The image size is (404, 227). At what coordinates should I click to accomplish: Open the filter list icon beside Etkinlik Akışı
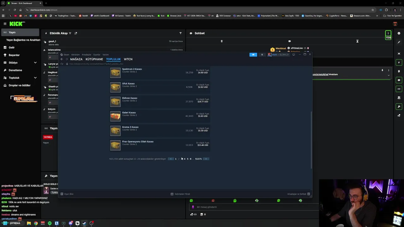[70, 33]
